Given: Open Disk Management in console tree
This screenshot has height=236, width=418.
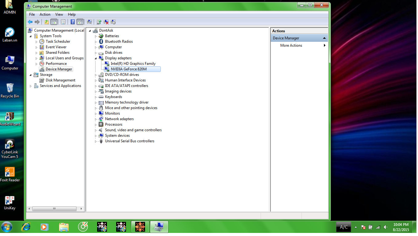Looking at the screenshot, I should point(61,80).
